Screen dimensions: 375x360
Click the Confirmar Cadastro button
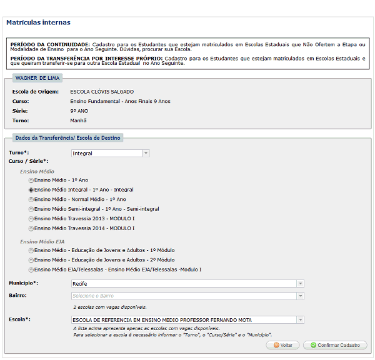click(x=335, y=345)
